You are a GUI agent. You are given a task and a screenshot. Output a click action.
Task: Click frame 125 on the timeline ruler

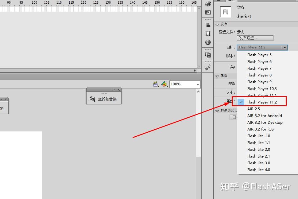[96, 3]
